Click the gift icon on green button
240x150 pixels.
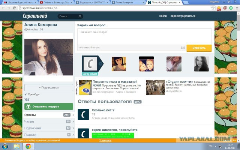28,106
